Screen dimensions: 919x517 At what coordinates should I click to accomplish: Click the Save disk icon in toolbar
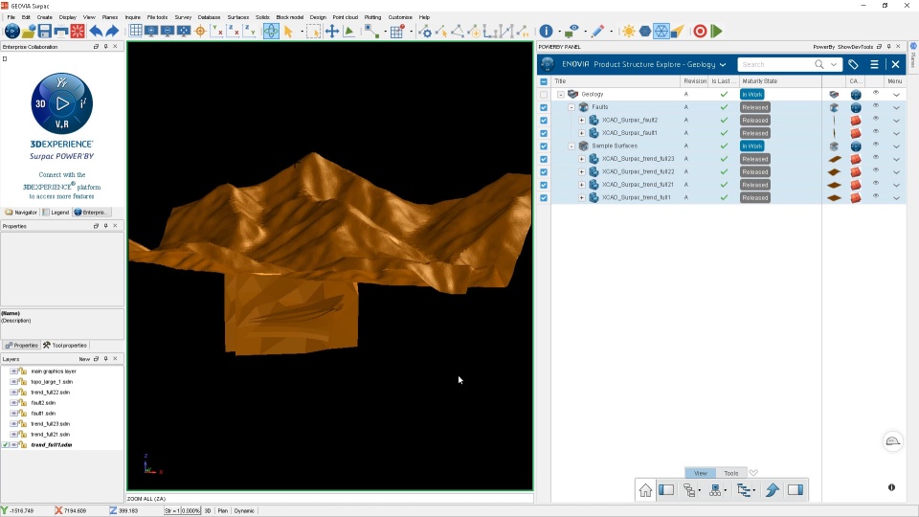pos(45,32)
